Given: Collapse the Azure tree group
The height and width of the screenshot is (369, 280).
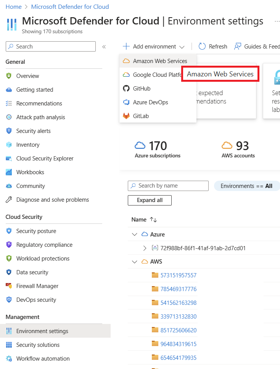Looking at the screenshot, I should coord(135,235).
